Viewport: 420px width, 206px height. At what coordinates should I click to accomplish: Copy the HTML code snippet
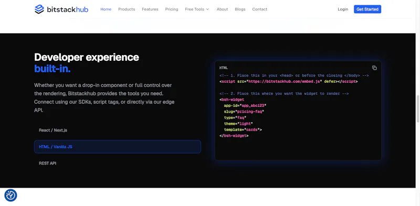374,68
